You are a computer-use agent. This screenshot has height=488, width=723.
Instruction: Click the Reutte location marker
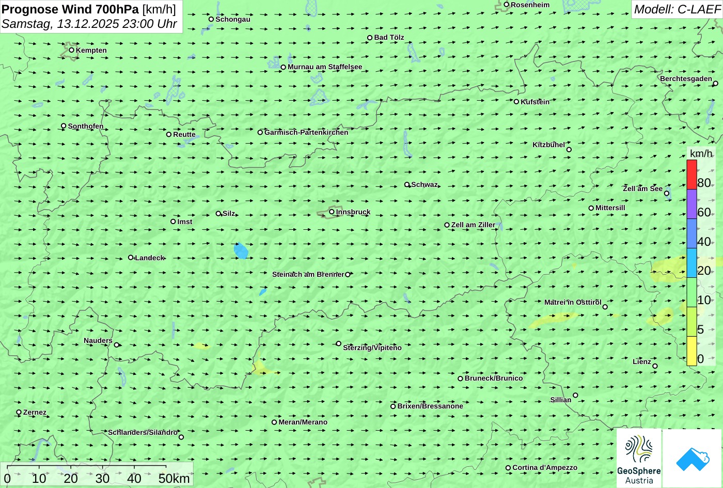[169, 134]
